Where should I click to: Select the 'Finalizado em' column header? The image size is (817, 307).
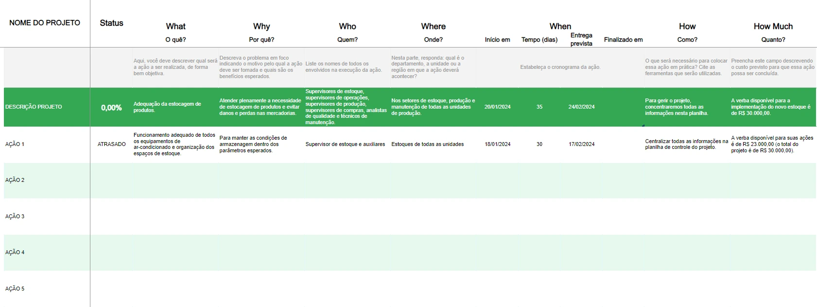coord(623,40)
